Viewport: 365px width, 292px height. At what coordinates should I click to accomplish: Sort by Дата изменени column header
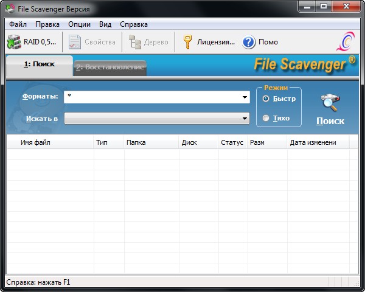(x=318, y=142)
